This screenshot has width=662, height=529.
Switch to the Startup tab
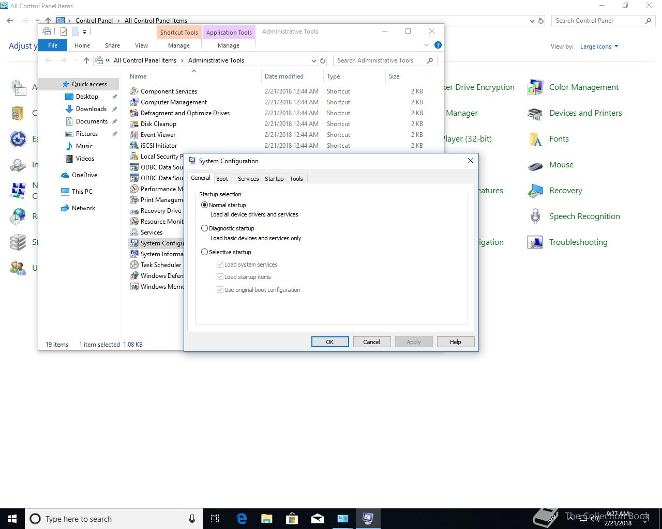(x=274, y=179)
